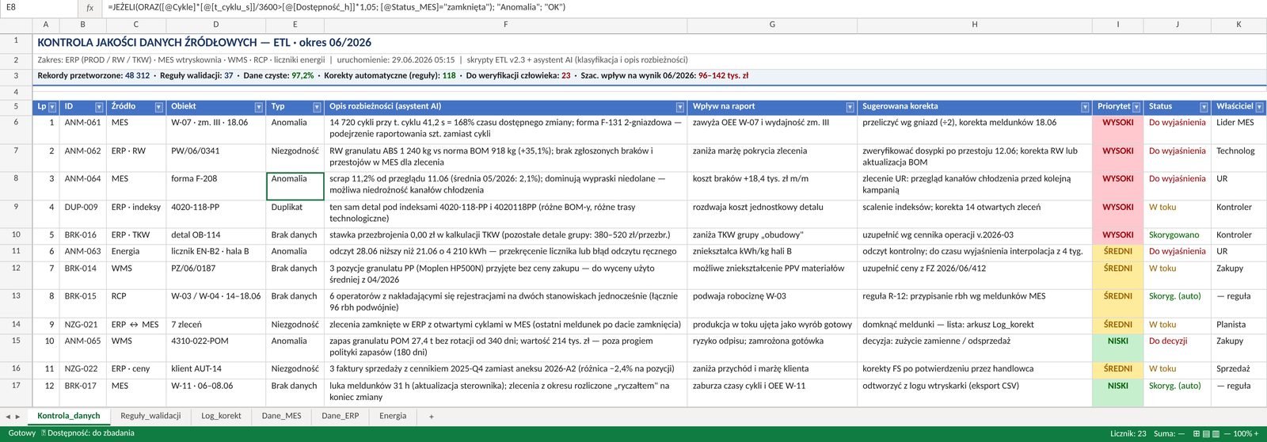The height and width of the screenshot is (442, 1267).
Task: Switch to the Log_korekt sheet tab
Action: tap(221, 416)
